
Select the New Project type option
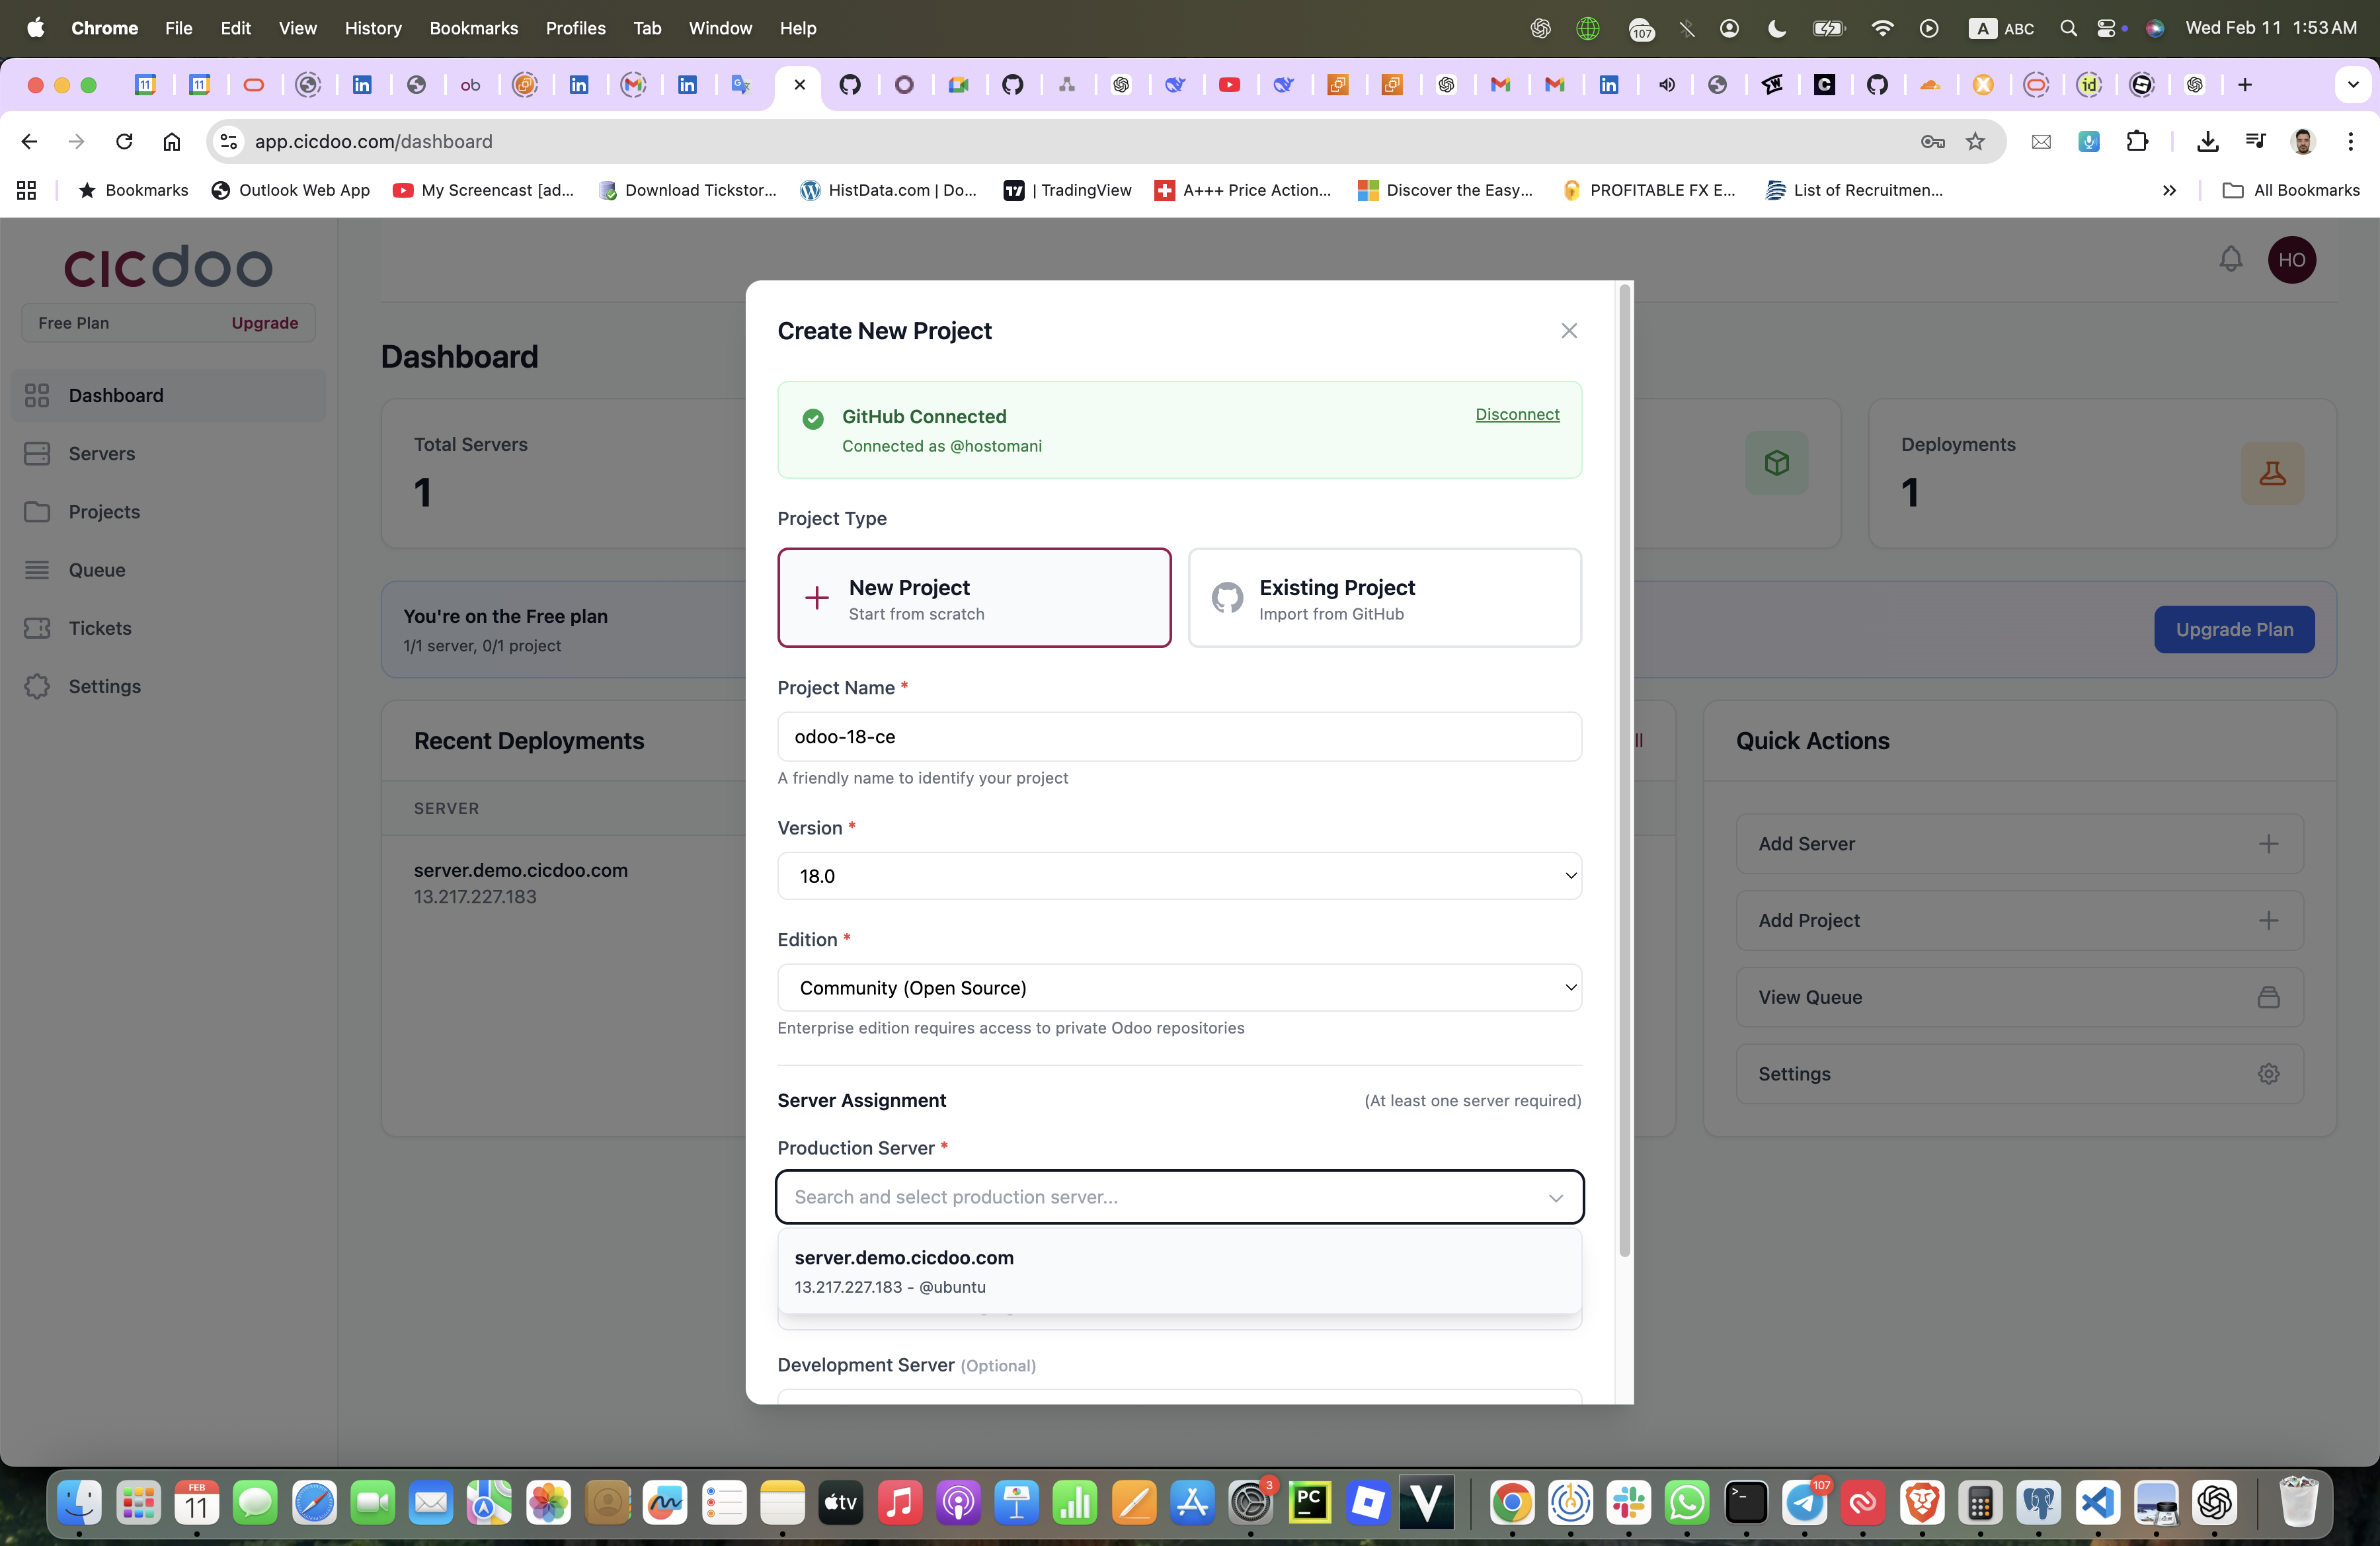[x=973, y=598]
